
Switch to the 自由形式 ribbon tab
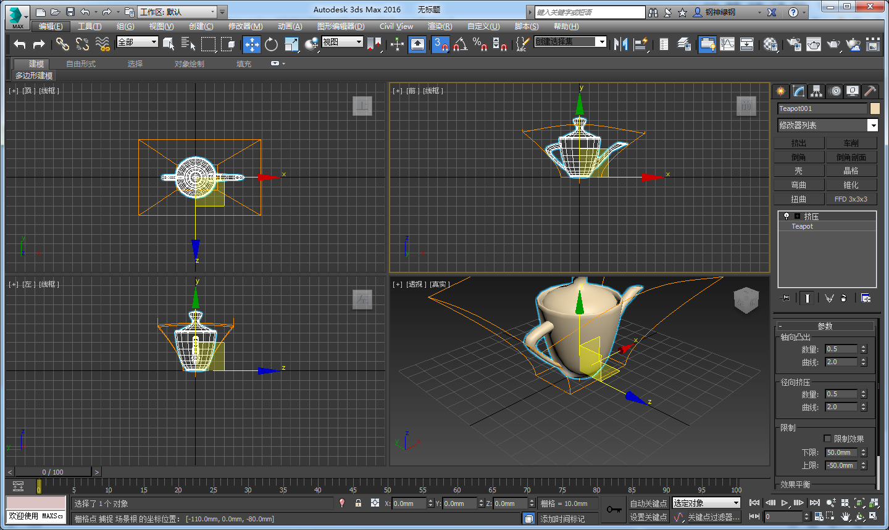click(x=81, y=64)
